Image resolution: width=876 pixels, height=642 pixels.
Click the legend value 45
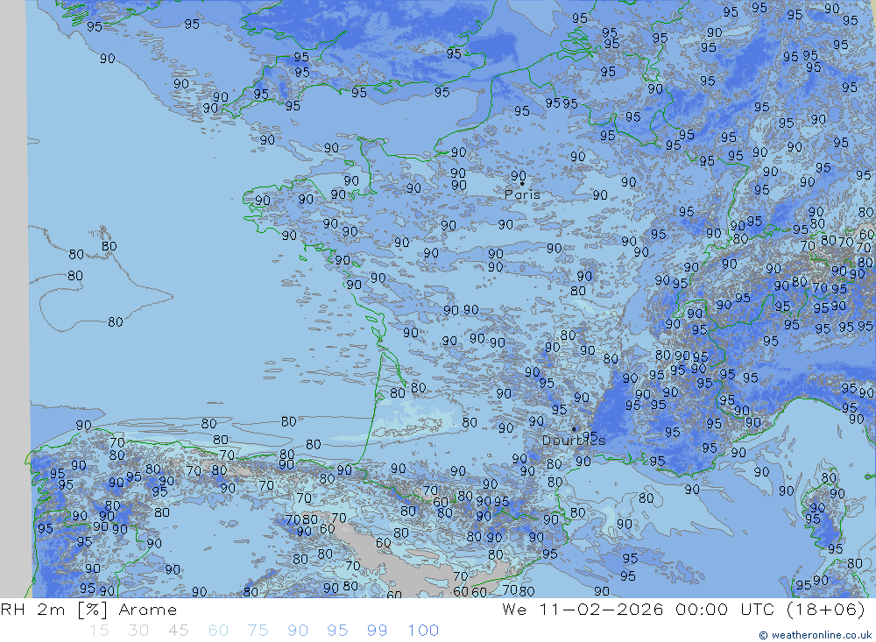(x=178, y=631)
